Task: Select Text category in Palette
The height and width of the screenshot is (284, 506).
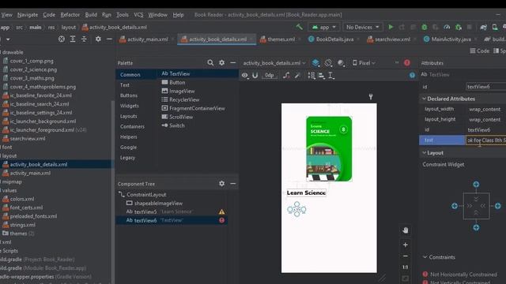Action: pyautogui.click(x=125, y=85)
